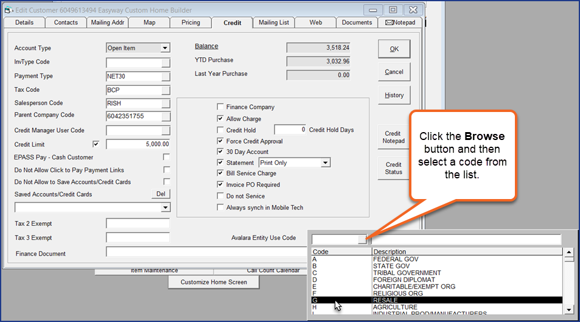Image resolution: width=580 pixels, height=322 pixels.
Task: Click browse button next to InvType Code
Action: pyautogui.click(x=166, y=62)
